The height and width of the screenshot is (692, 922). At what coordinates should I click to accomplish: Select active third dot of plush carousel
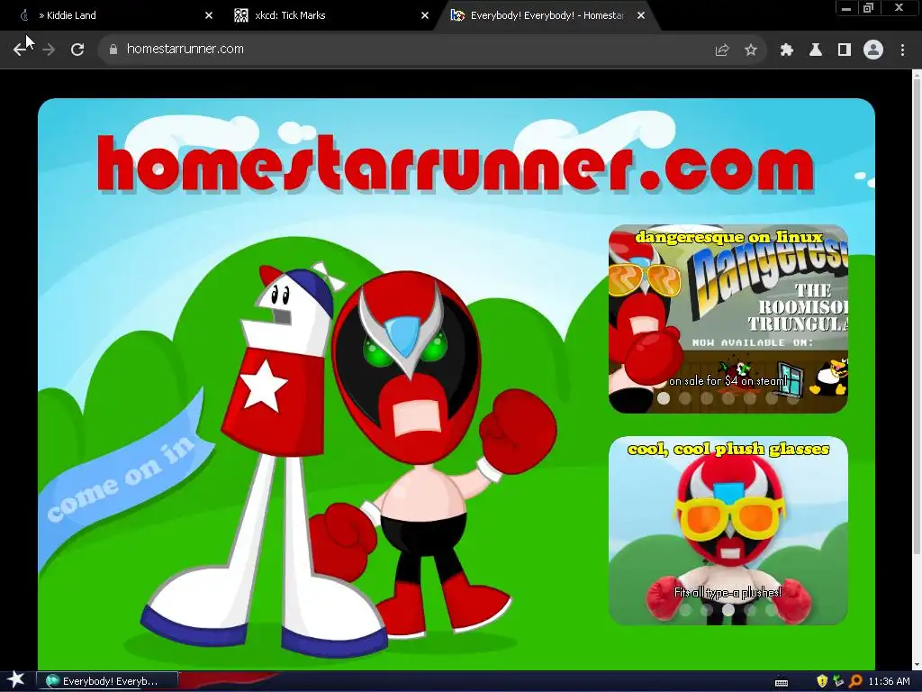(x=728, y=610)
